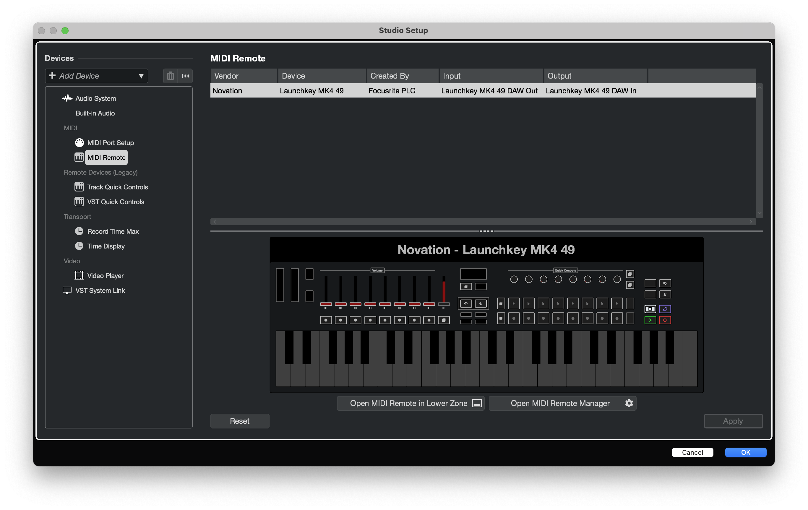Click the layered-squares button after the fader buttons
Viewport: 808px width, 510px height.
[444, 320]
